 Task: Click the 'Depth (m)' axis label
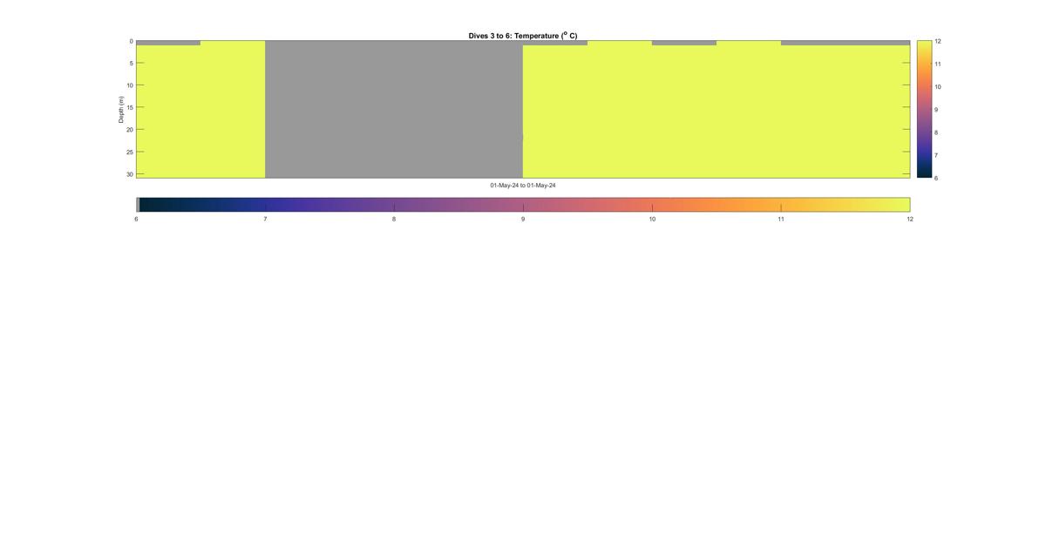(x=121, y=110)
